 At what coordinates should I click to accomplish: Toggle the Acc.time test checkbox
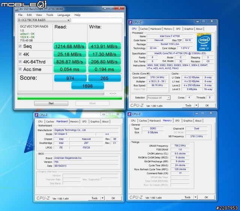(20, 69)
